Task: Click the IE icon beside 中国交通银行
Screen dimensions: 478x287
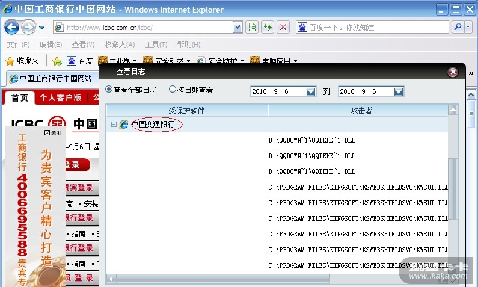Action: [124, 125]
